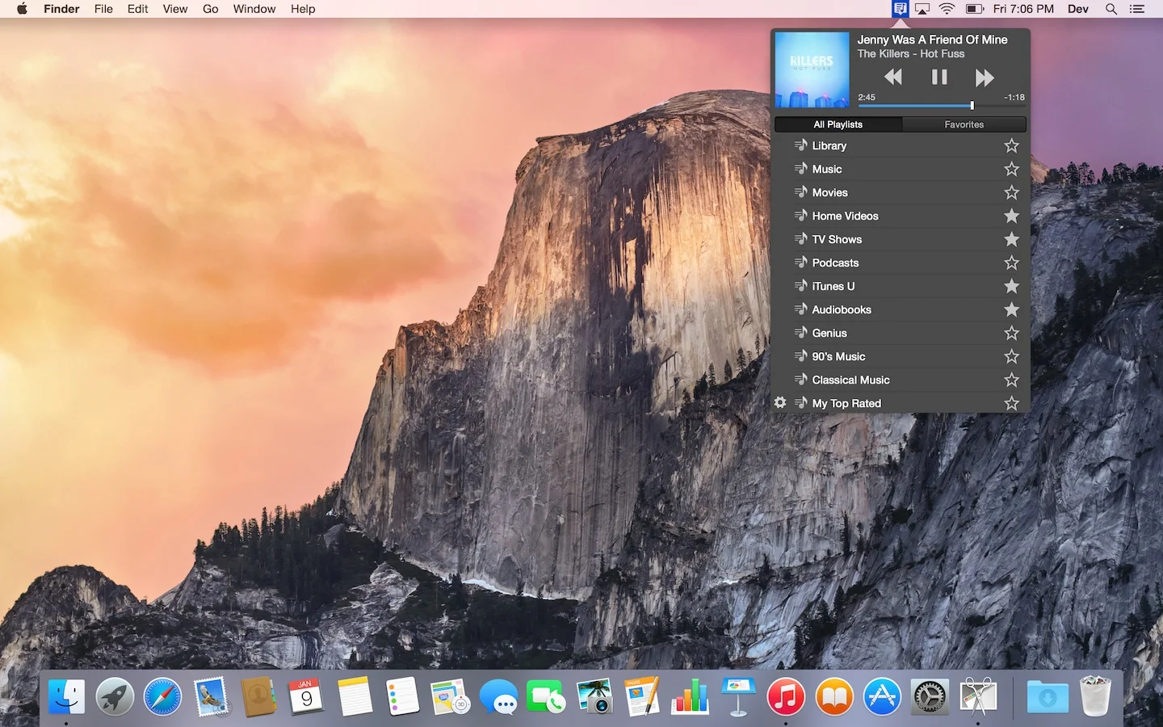Open the Dev user account menu
Image resolution: width=1163 pixels, height=727 pixels.
(1078, 9)
